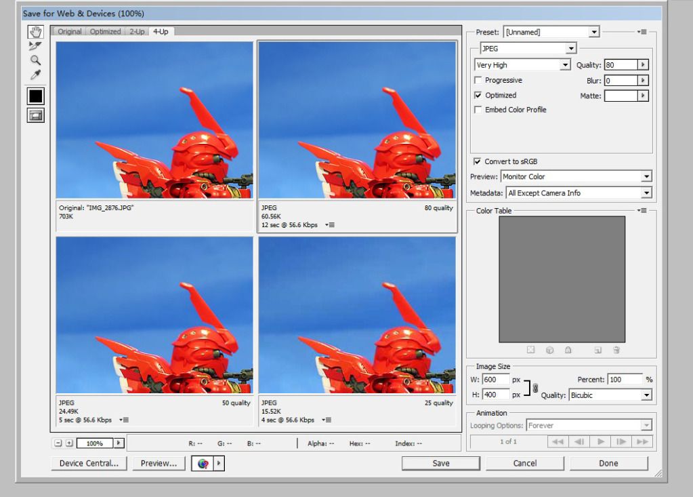Go to next animation frame
693x497 pixels.
pyautogui.click(x=621, y=441)
